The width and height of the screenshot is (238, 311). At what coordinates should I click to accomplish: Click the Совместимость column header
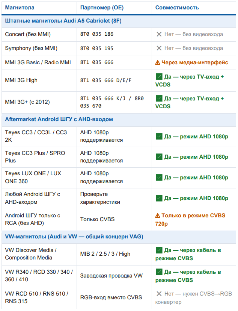pos(177,8)
